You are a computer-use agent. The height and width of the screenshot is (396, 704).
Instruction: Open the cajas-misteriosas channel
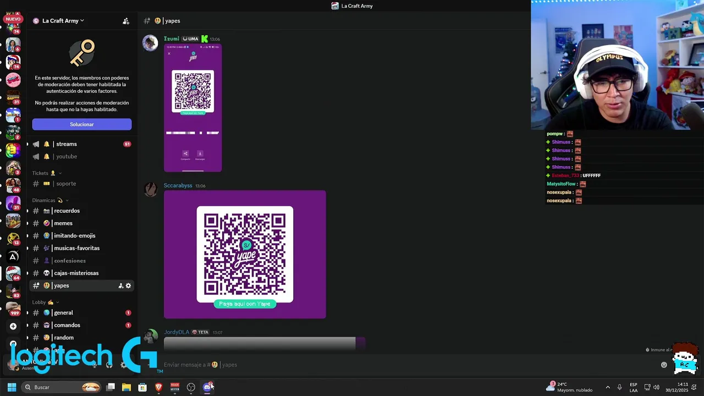tap(81, 273)
